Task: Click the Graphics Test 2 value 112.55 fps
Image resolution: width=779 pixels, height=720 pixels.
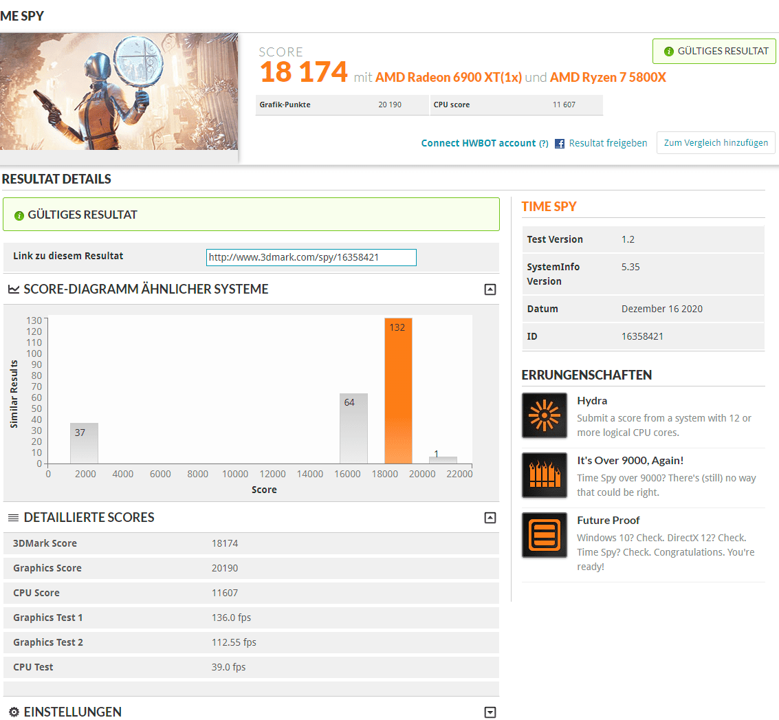Action: (x=234, y=642)
